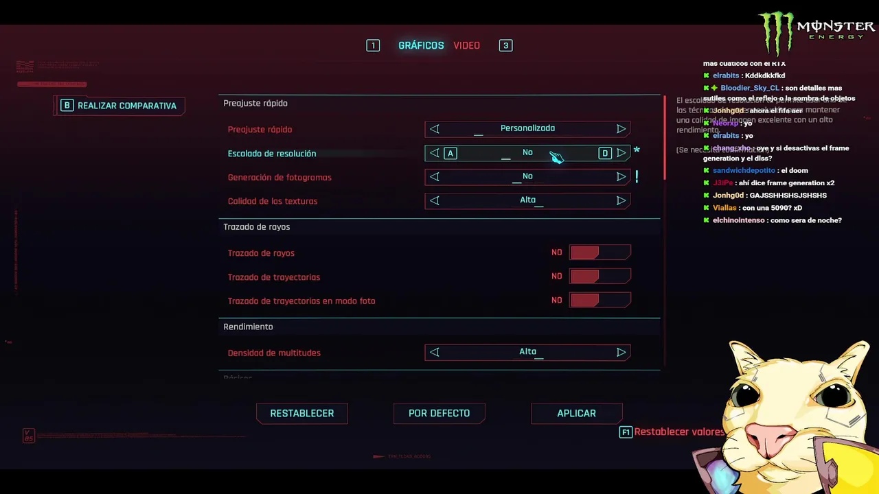
Task: Click REALIZAR COMPARATIVA button
Action: pyautogui.click(x=119, y=106)
